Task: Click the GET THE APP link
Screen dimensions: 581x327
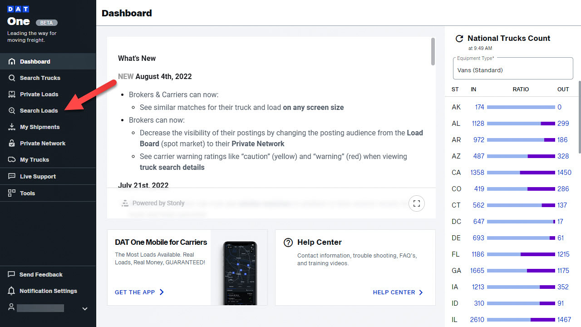Action: [139, 292]
